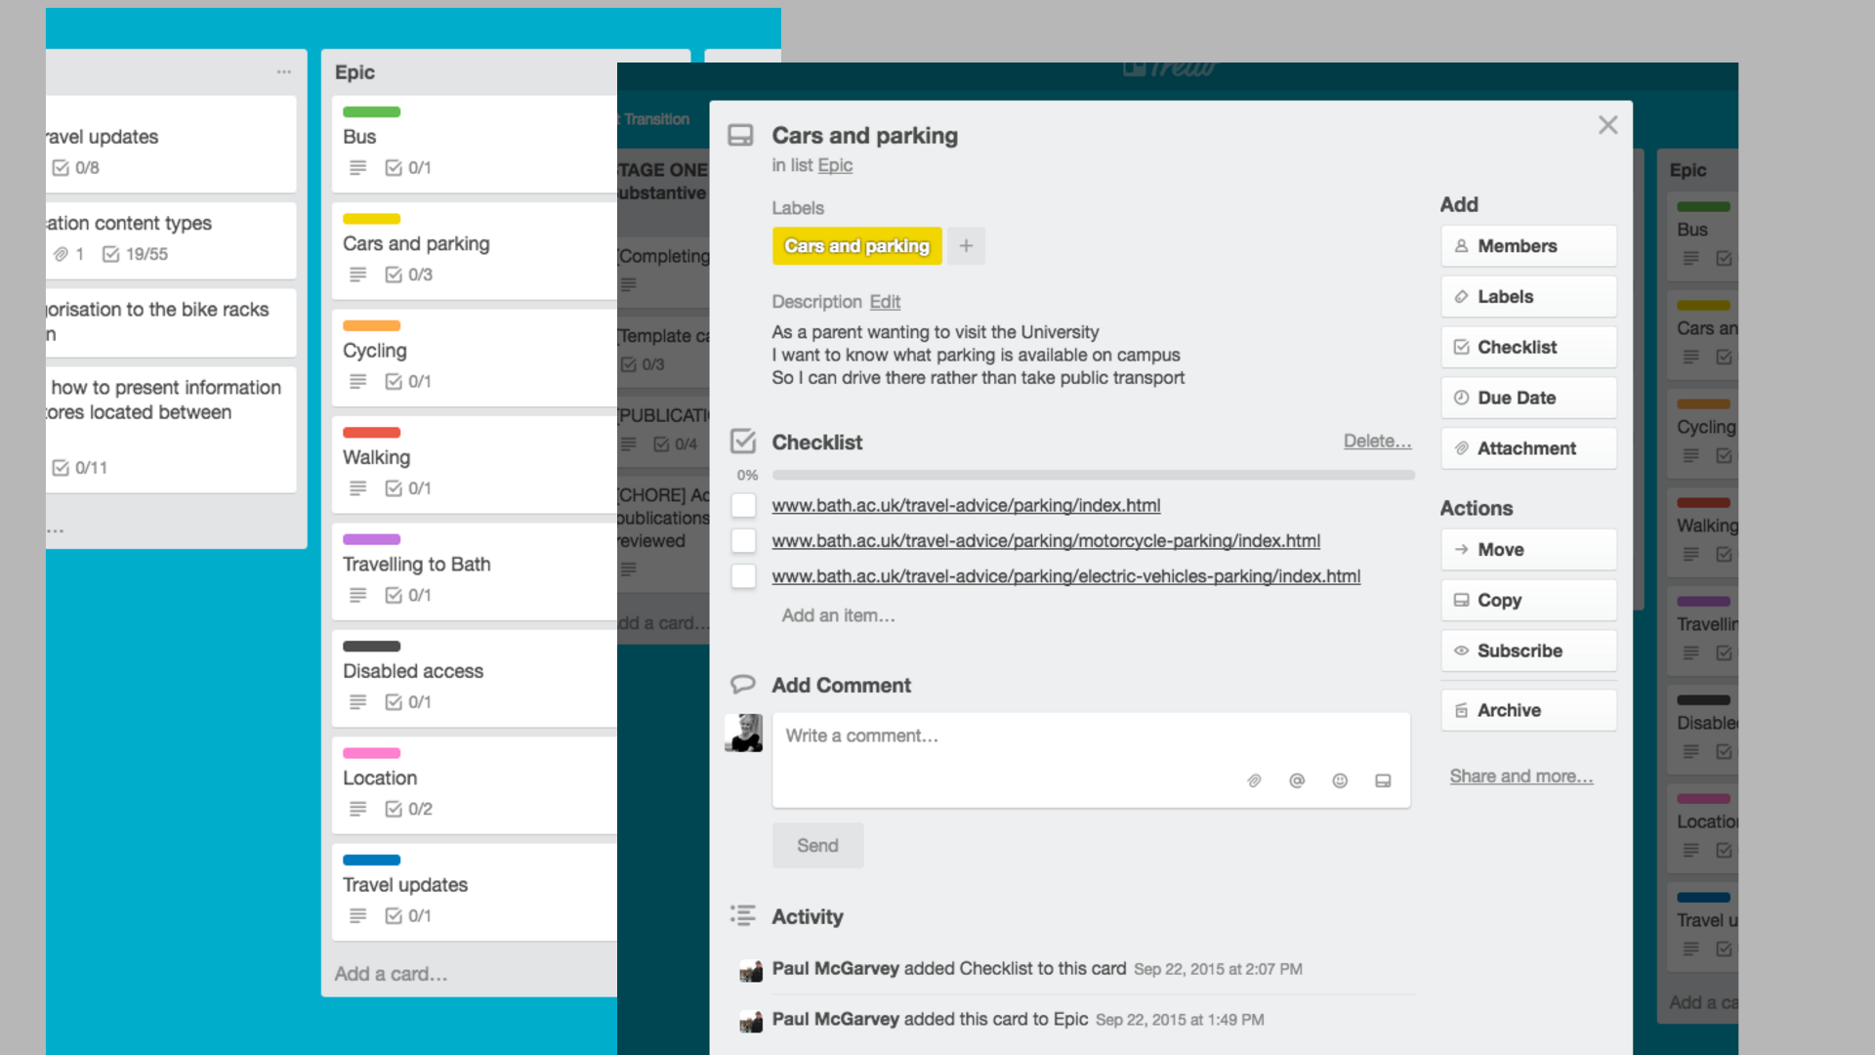The image size is (1875, 1055).
Task: Check the electric-vehicles-parking checklist item
Action: pyautogui.click(x=744, y=576)
